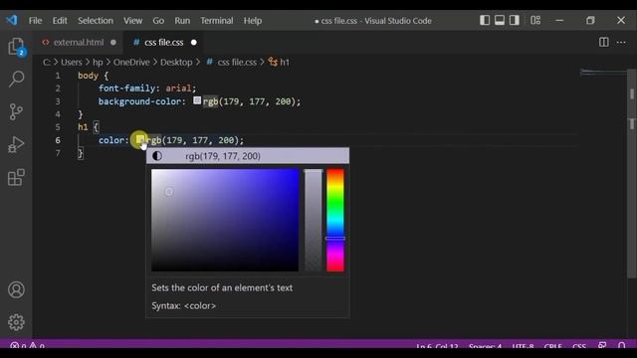637x358 pixels.
Task: Click the editor vertical scrollbar
Action: pos(632,174)
